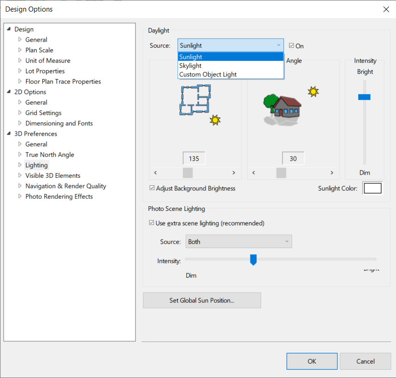Choose Custom Object Light option

(231, 74)
